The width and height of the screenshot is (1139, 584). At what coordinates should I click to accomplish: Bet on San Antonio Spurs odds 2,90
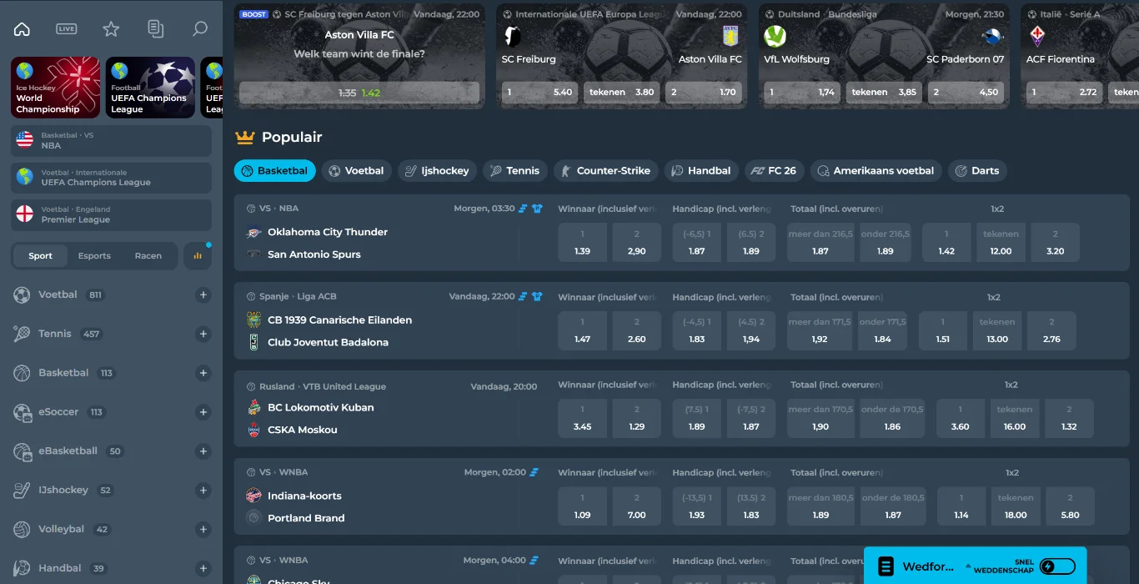(636, 242)
